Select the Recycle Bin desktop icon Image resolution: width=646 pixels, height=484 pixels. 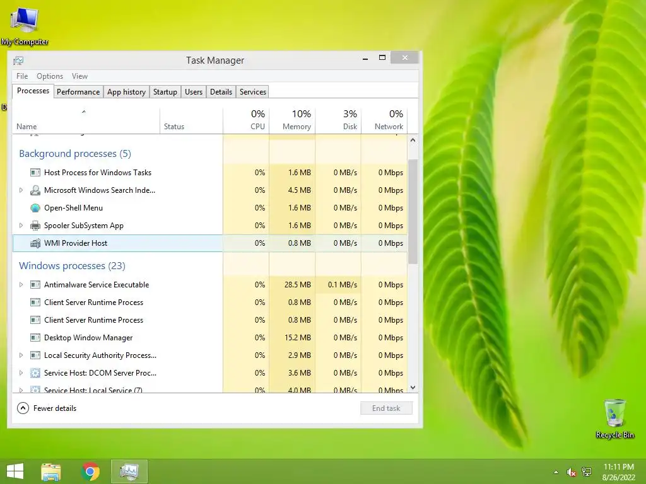click(614, 418)
